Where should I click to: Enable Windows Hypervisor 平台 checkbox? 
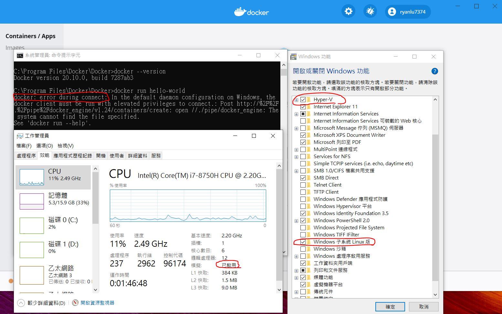303,206
